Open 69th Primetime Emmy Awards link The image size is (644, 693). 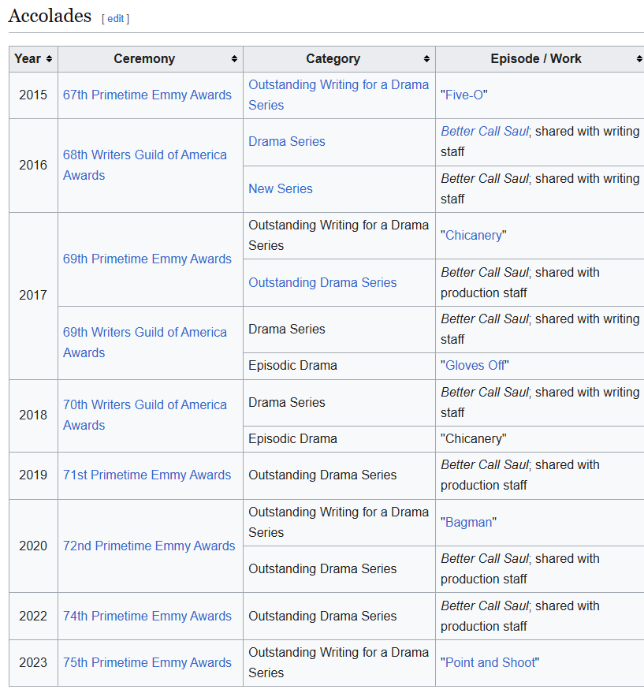click(x=147, y=259)
